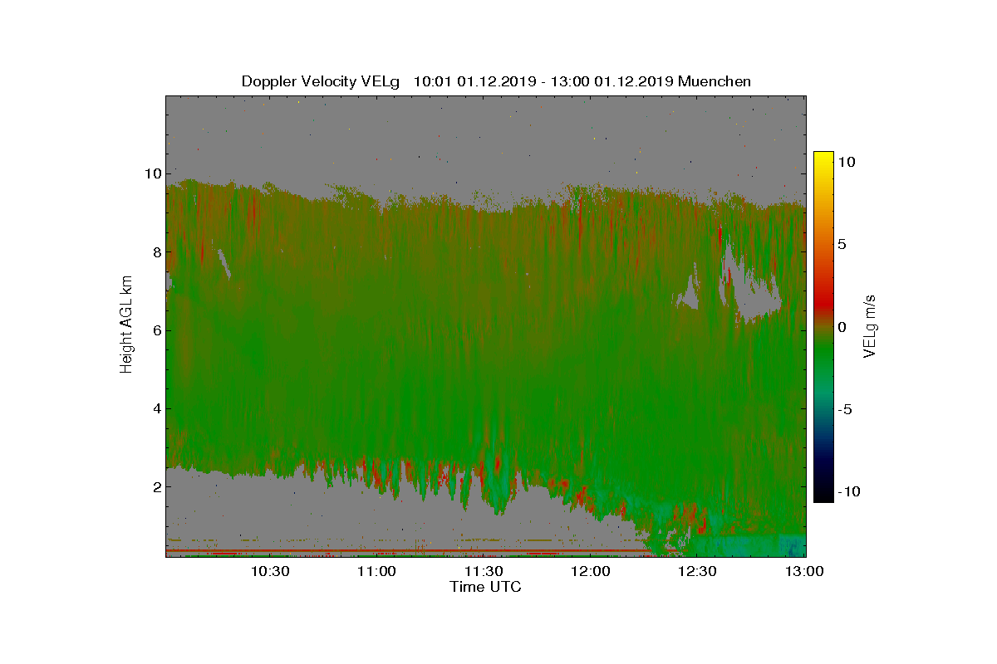Click the red horizontal line near the ground

tap(407, 550)
